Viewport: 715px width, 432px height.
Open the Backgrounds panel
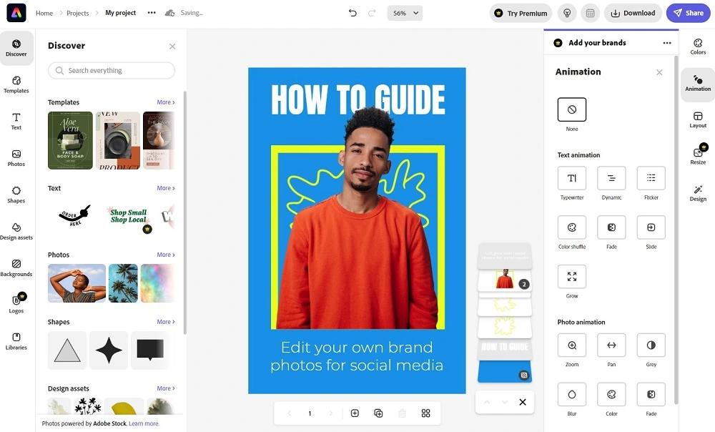(x=16, y=268)
